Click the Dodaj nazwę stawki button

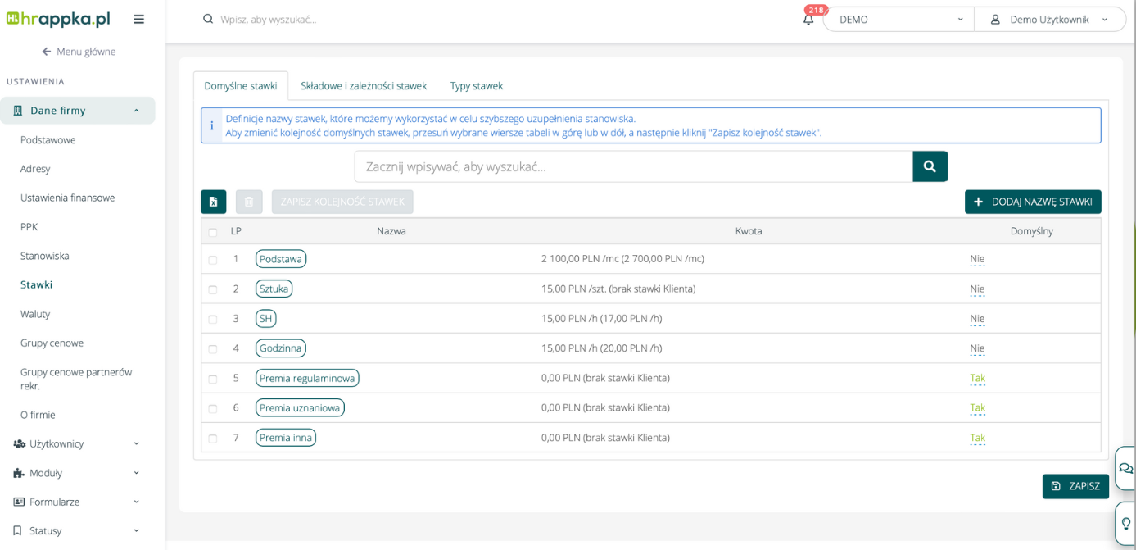[1032, 202]
